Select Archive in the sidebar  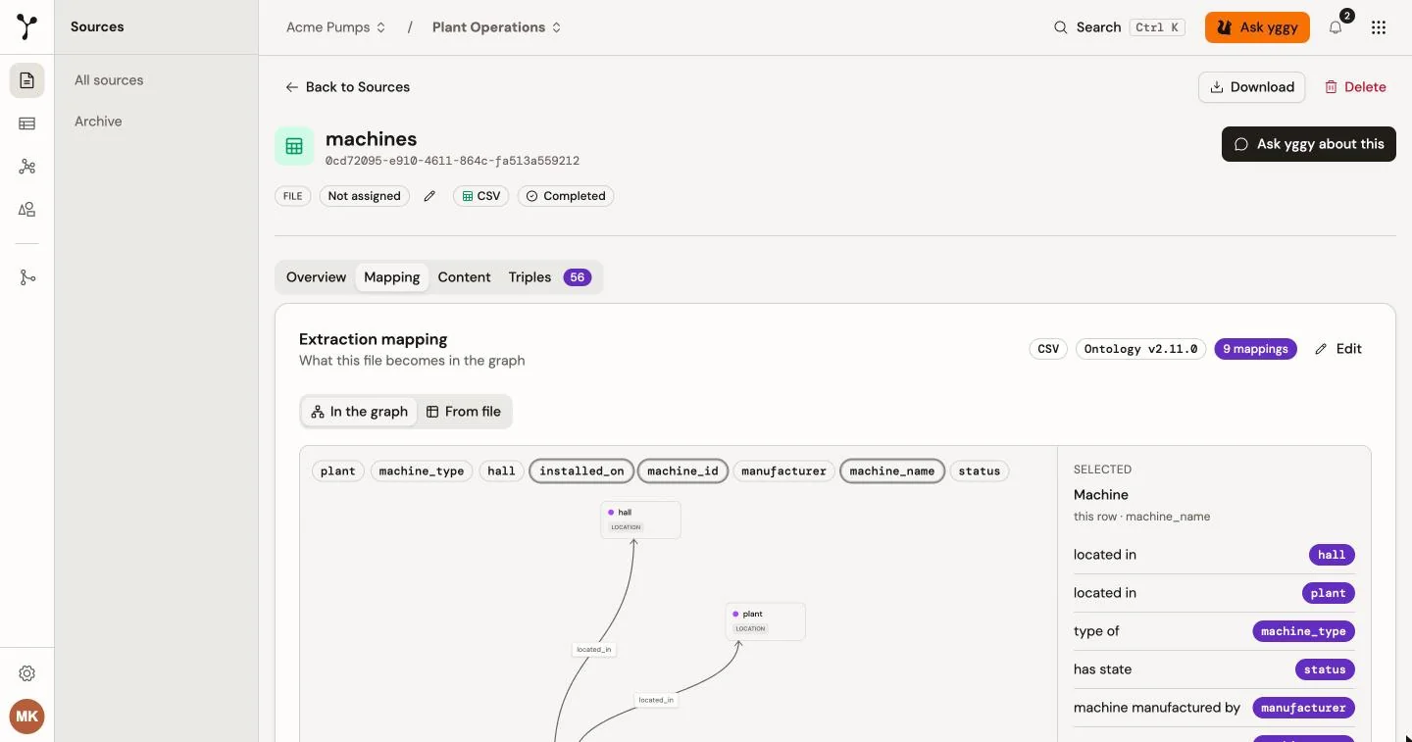click(x=98, y=122)
